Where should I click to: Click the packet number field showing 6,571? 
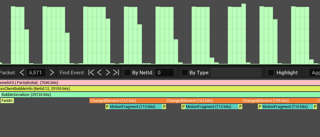36,73
